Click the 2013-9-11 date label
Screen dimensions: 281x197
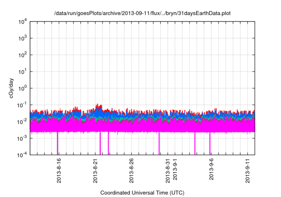tap(248, 171)
